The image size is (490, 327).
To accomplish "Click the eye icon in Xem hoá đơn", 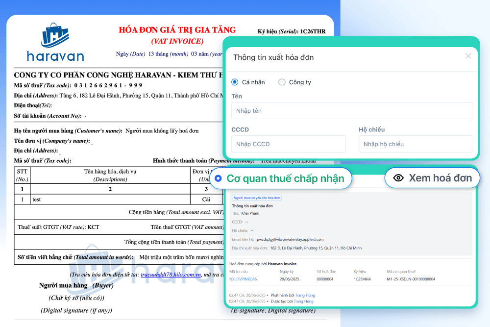I will [x=398, y=178].
